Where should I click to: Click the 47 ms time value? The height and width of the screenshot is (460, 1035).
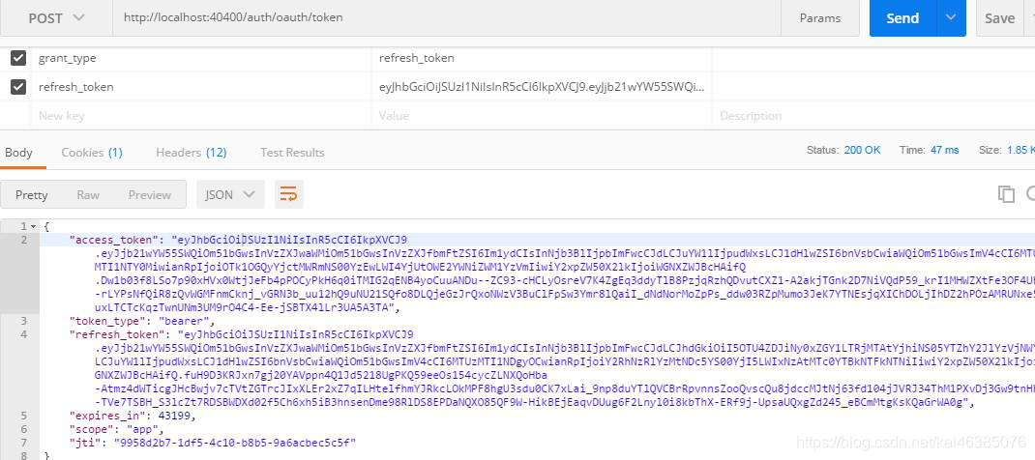coord(945,150)
